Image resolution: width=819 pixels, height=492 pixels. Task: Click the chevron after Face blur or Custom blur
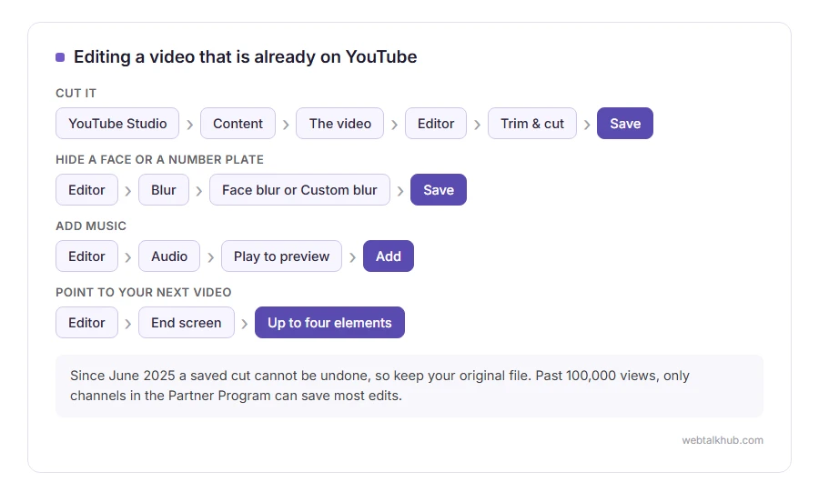tap(400, 191)
